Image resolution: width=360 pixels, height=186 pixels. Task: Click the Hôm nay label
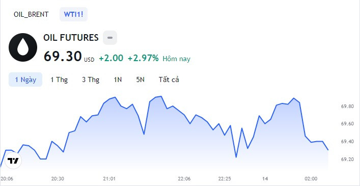pyautogui.click(x=177, y=59)
